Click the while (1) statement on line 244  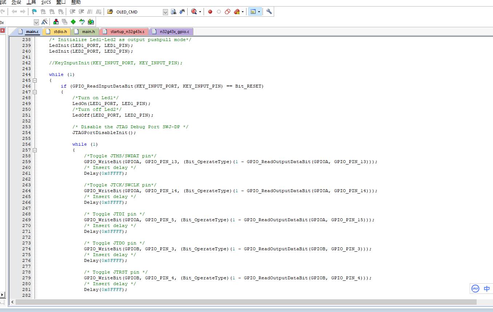coord(62,74)
